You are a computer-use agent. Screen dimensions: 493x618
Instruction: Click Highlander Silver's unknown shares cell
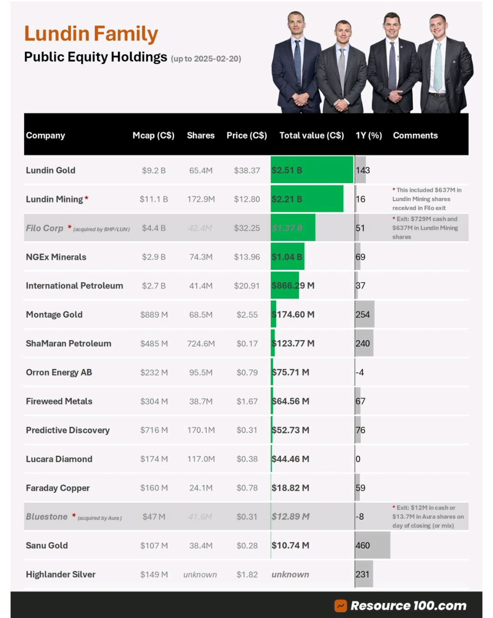point(200,575)
